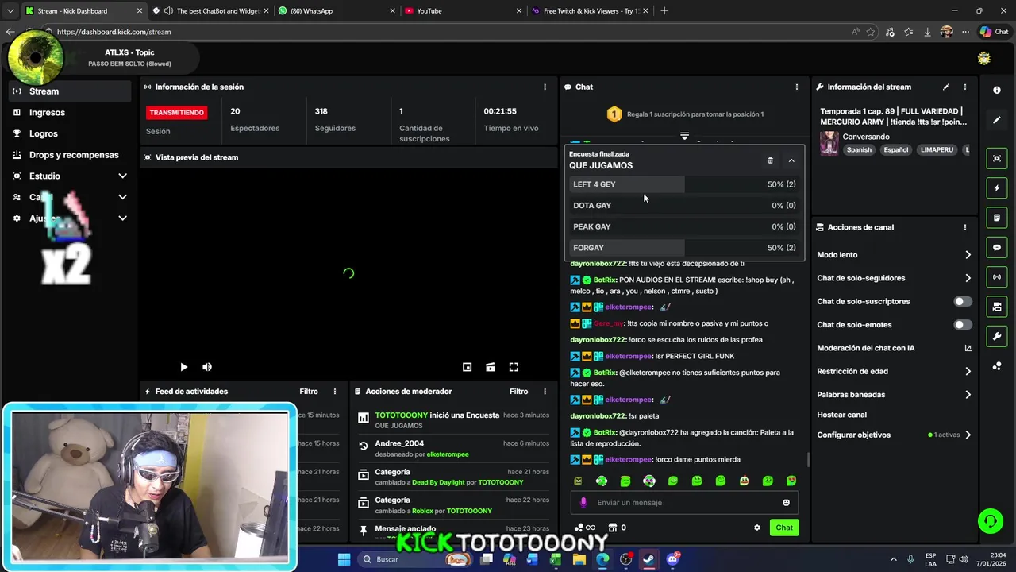The image size is (1016, 572).
Task: Open picture-in-picture on stream preview
Action: pos(468,367)
